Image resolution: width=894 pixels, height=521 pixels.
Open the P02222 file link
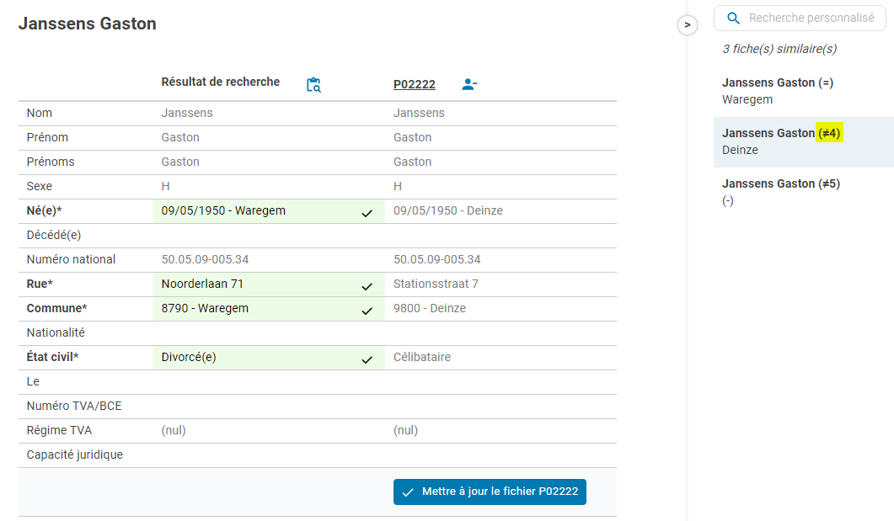tap(415, 84)
